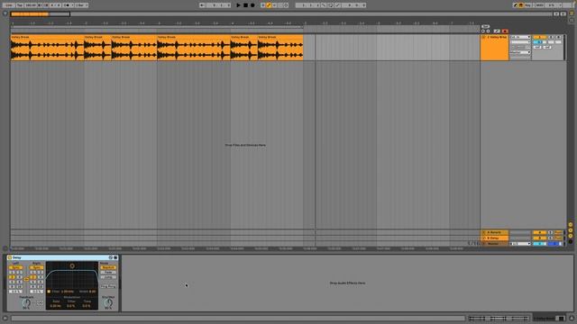Click the Link button in control bar
The width and height of the screenshot is (577, 324).
pos(8,5)
